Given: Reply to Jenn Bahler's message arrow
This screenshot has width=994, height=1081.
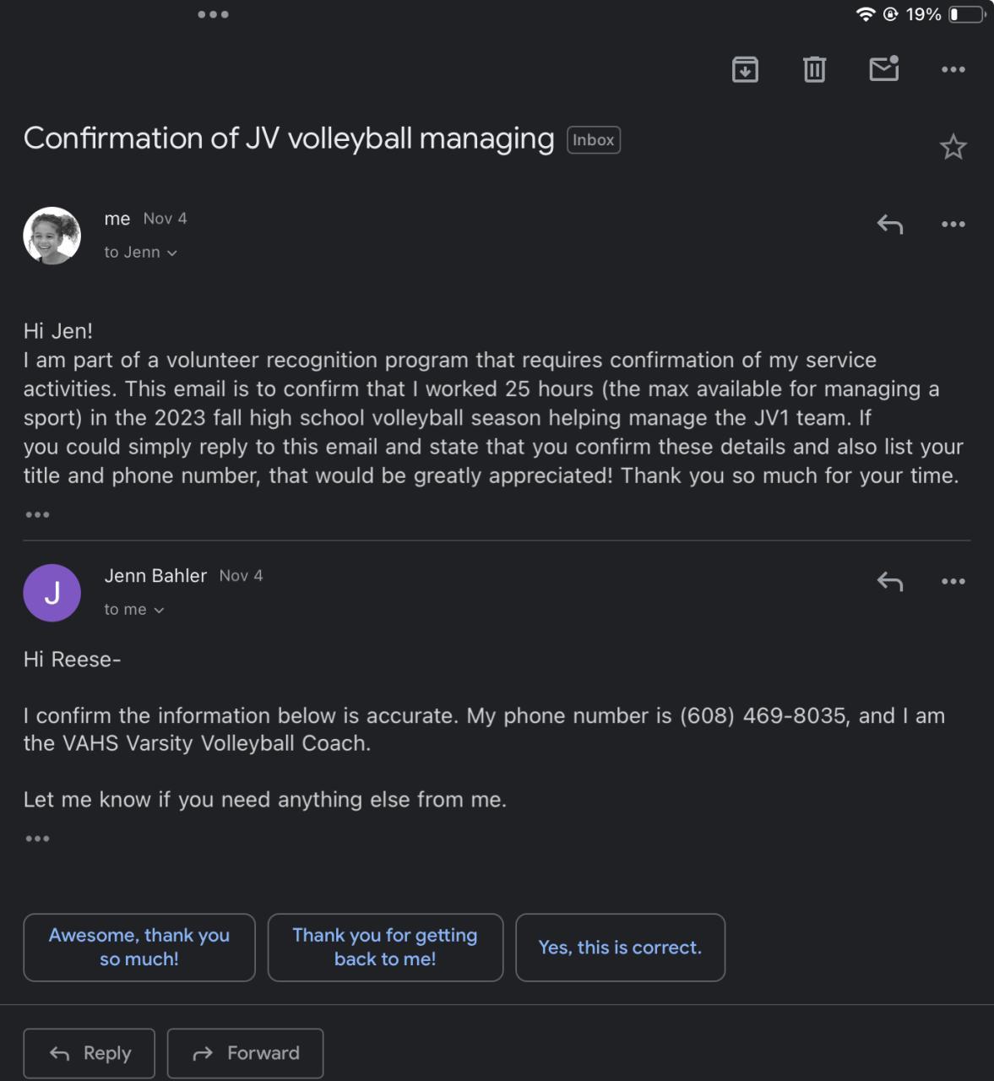Looking at the screenshot, I should pyautogui.click(x=890, y=582).
